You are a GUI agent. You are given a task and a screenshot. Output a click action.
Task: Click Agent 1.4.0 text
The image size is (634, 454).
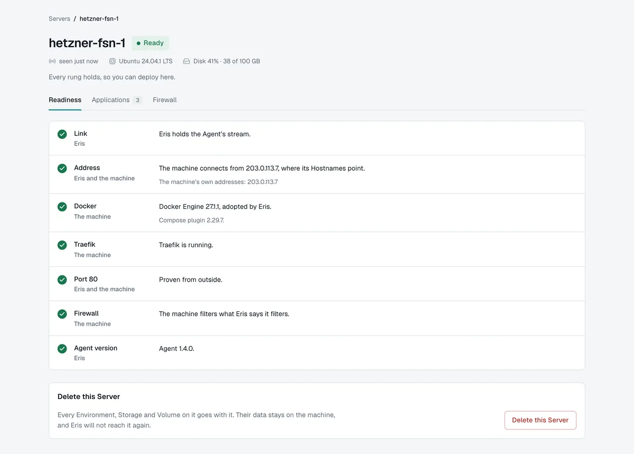(x=176, y=349)
